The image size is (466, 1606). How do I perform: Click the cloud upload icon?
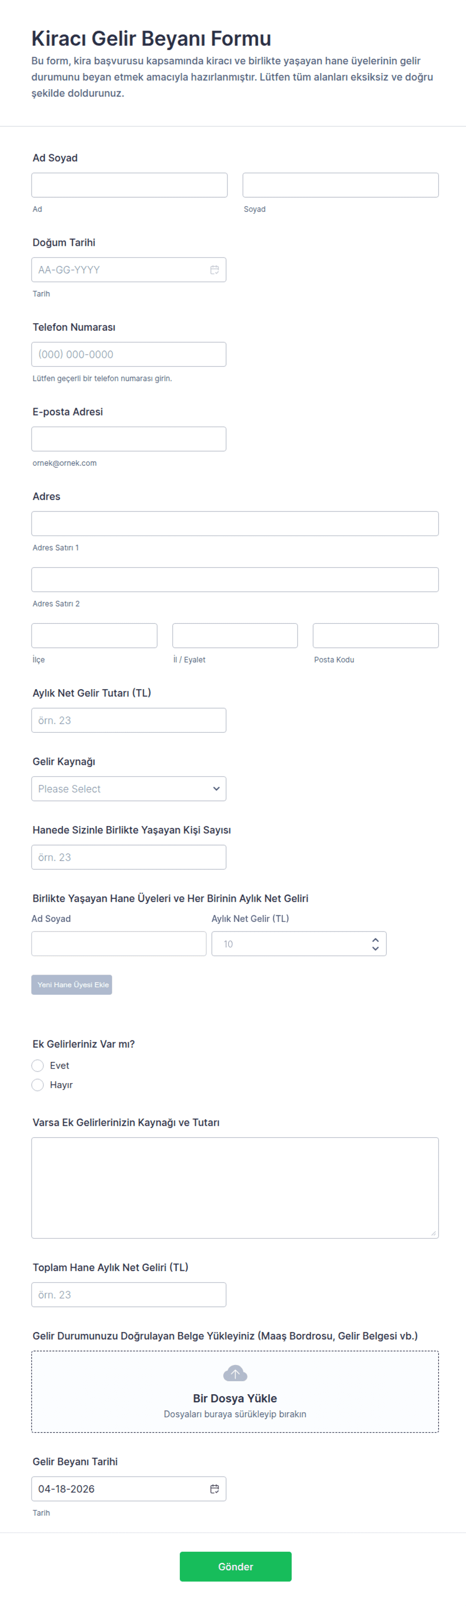[235, 1374]
